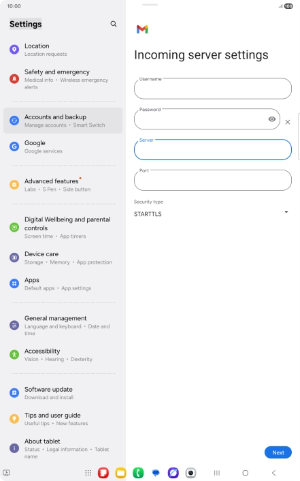Viewport: 300px width, 481px height.
Task: Select the Port input field
Action: point(213,180)
